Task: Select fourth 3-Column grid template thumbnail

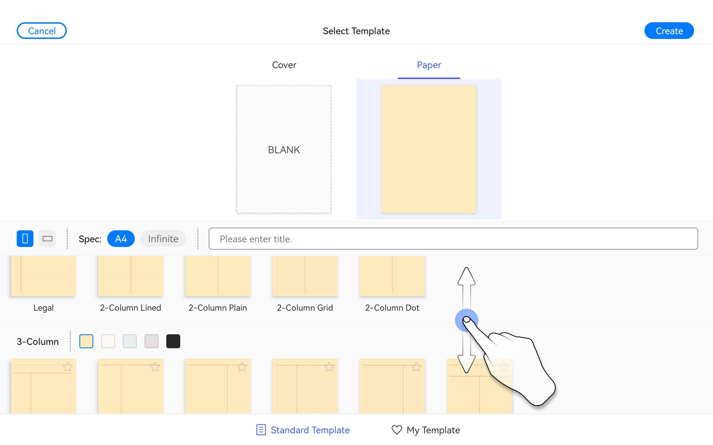Action: [x=305, y=386]
